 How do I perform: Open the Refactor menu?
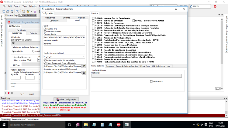33,6
